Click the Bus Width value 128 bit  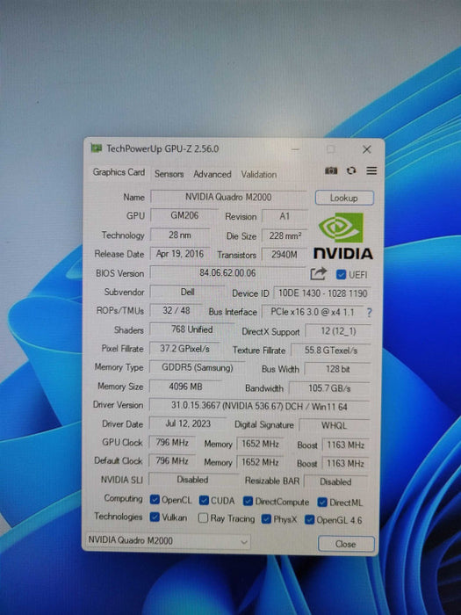click(337, 369)
